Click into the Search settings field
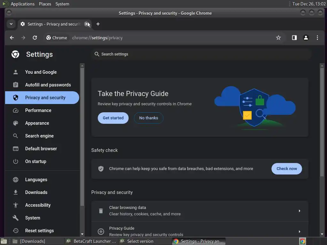 (x=201, y=54)
